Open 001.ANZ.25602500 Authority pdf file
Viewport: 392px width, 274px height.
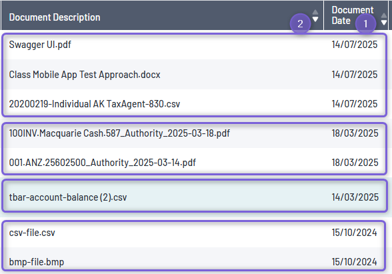102,163
